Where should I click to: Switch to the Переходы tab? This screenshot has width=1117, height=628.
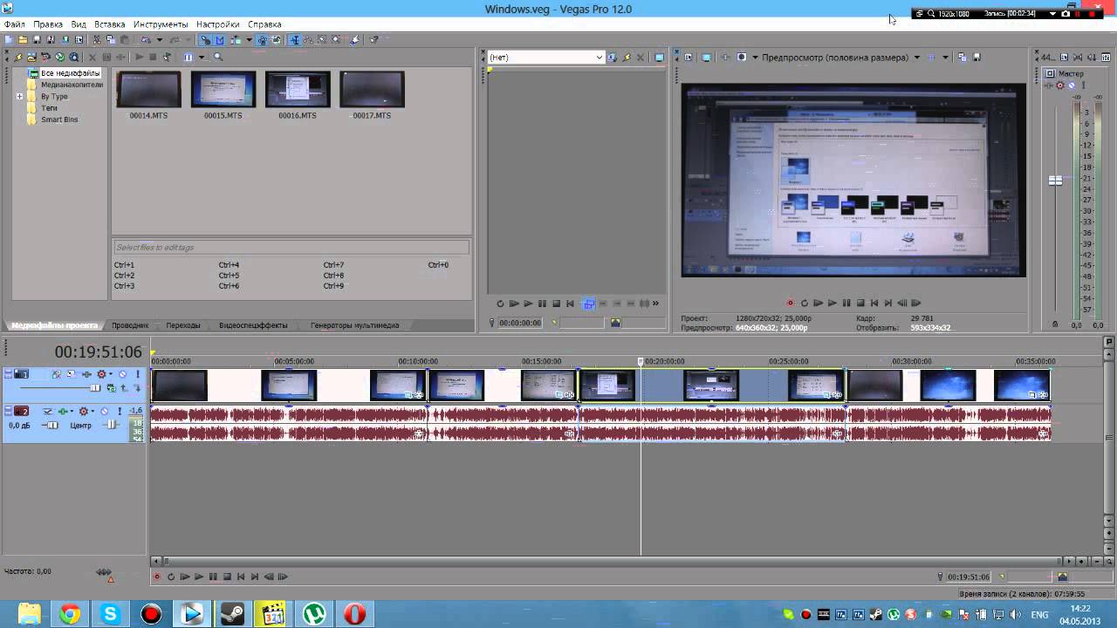(x=183, y=325)
